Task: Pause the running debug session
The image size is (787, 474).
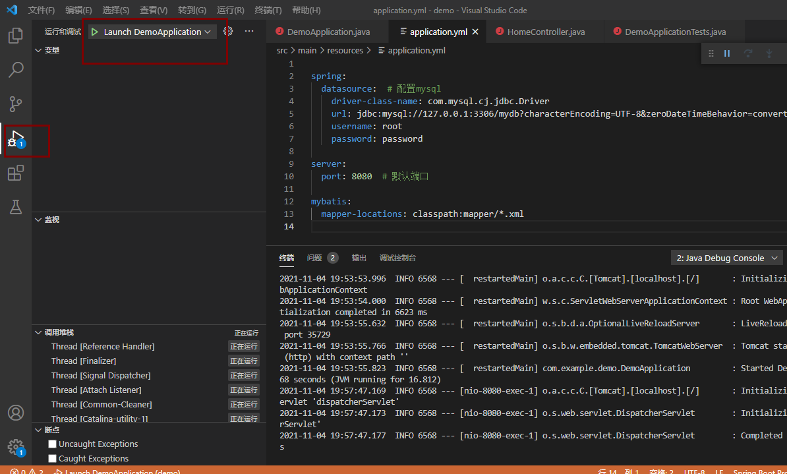Action: pyautogui.click(x=727, y=53)
